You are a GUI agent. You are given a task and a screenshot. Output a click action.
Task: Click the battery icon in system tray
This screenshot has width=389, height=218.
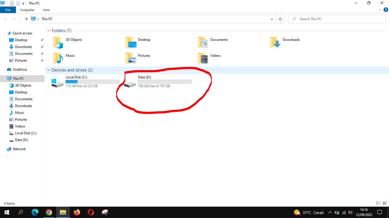337,213
